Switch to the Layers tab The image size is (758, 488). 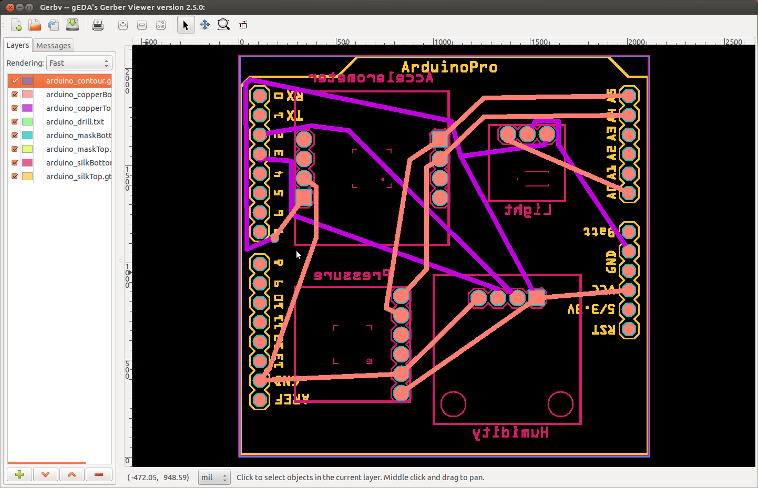click(17, 45)
